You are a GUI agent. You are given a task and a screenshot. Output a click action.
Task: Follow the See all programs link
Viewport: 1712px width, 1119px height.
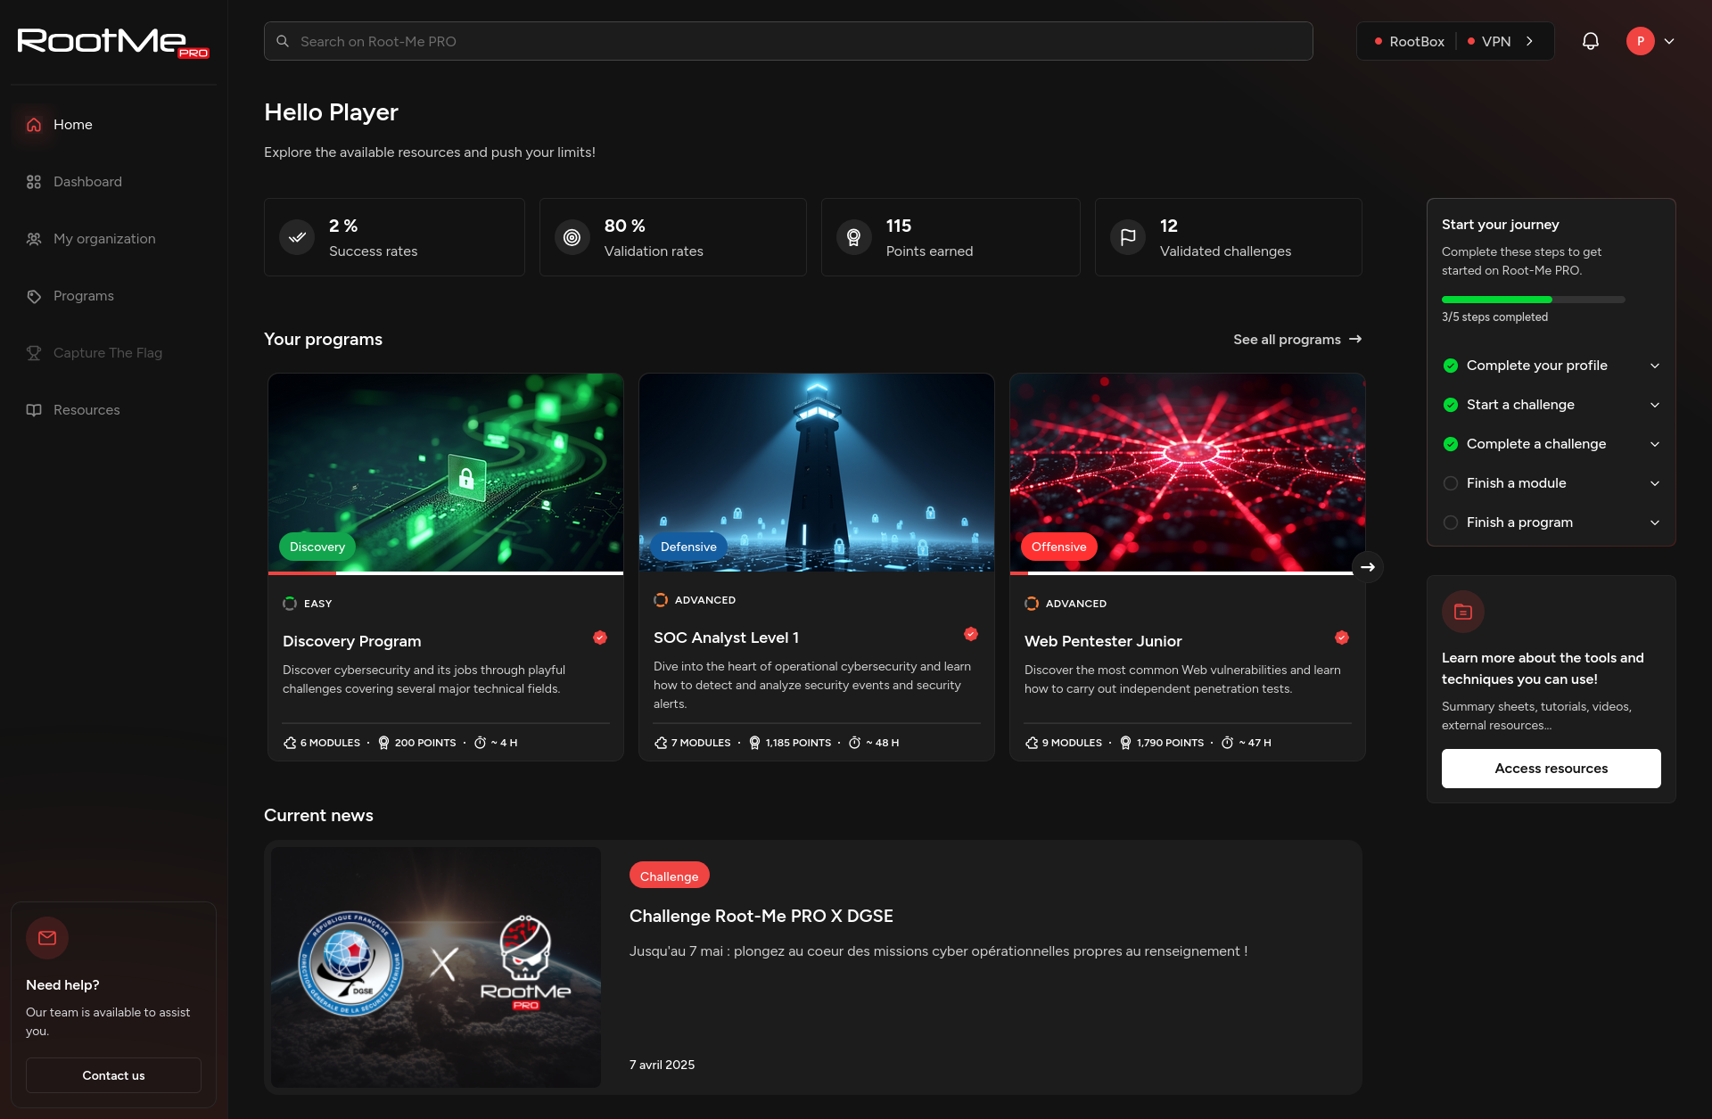pyautogui.click(x=1297, y=340)
